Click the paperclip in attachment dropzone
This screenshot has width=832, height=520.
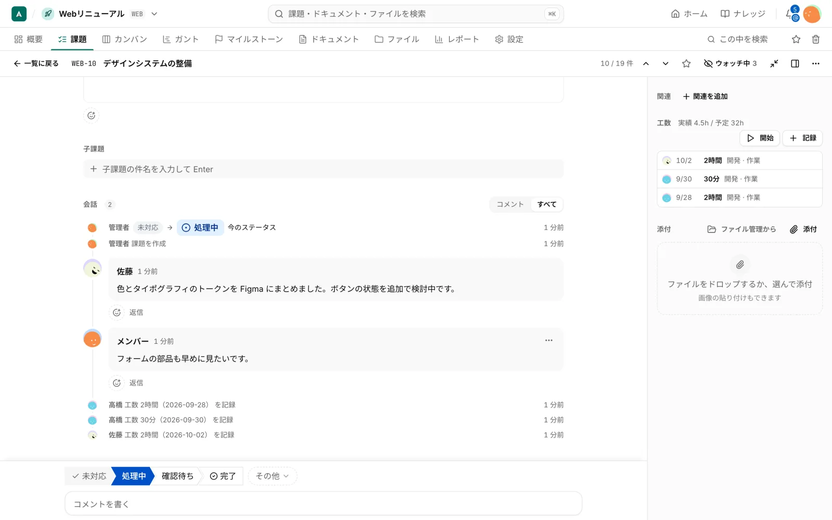click(740, 265)
